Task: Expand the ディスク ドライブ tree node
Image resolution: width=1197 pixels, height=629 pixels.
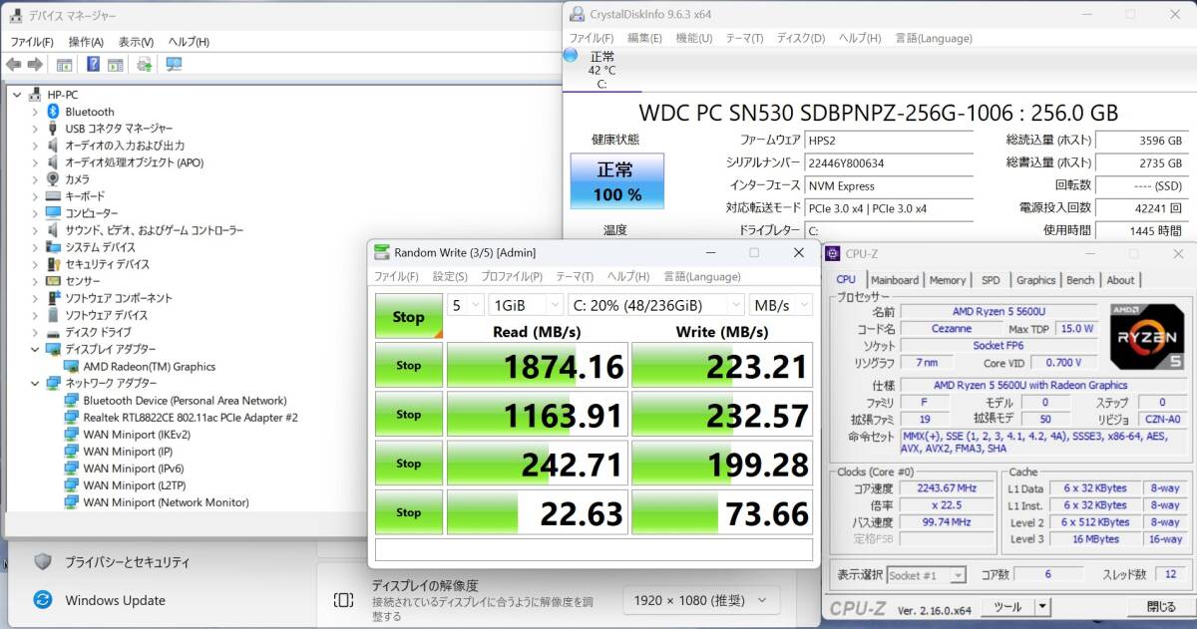Action: 35,332
